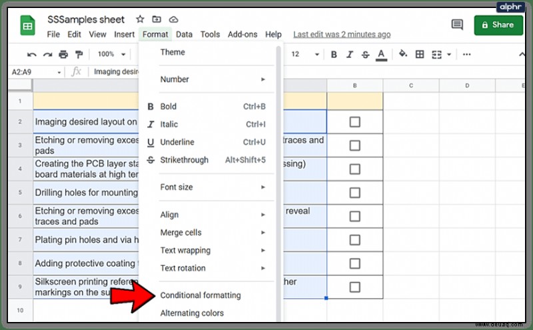Viewport: 533px width, 330px height.
Task: Open the View menu
Action: [x=97, y=35]
